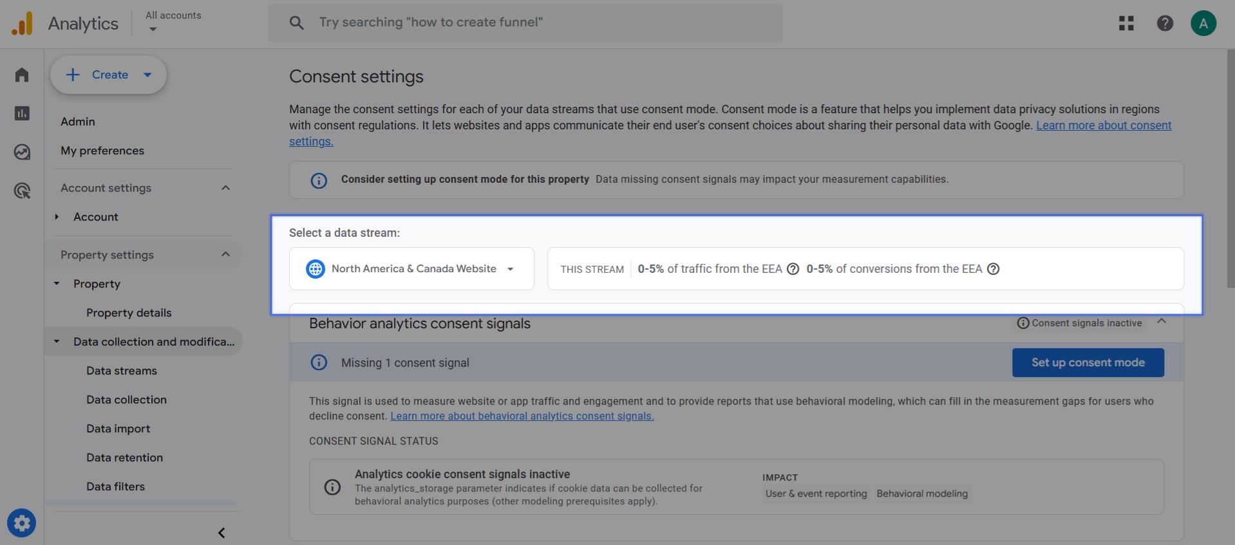Open My preferences
The image size is (1235, 545).
tap(102, 151)
